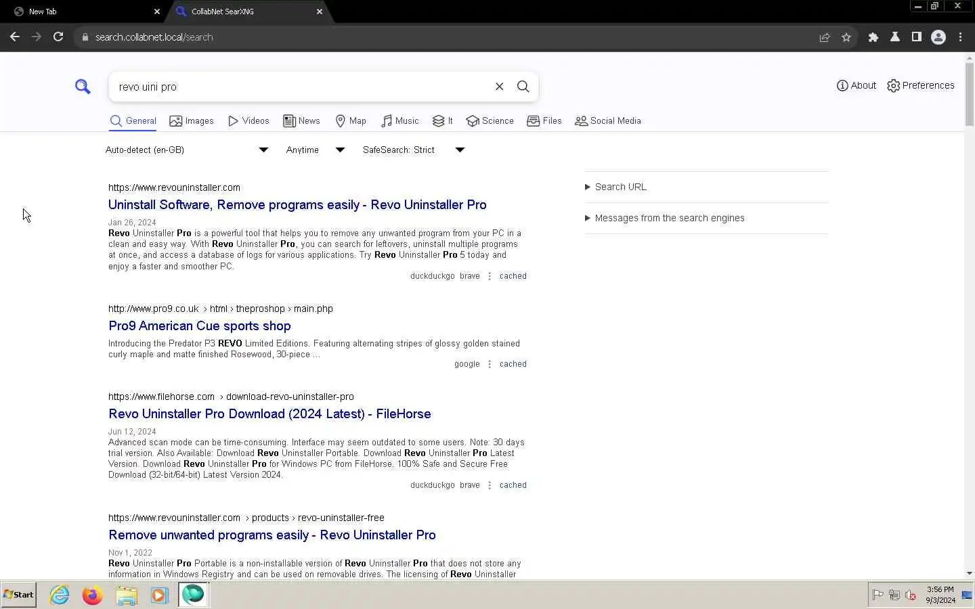Open network icon in system tray
The height and width of the screenshot is (609, 975).
pos(894,595)
